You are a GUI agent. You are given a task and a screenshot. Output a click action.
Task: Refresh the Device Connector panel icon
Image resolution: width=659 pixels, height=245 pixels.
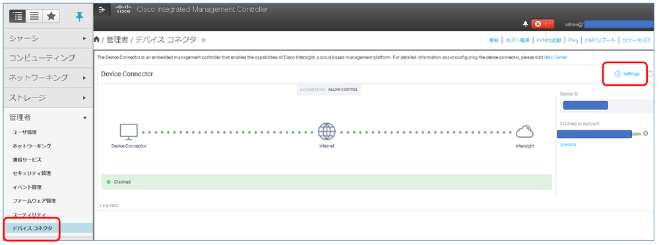pos(650,74)
